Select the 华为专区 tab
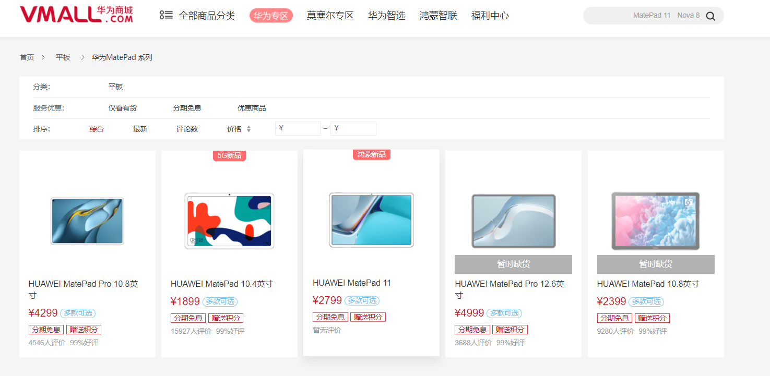The image size is (770, 376). click(x=271, y=16)
